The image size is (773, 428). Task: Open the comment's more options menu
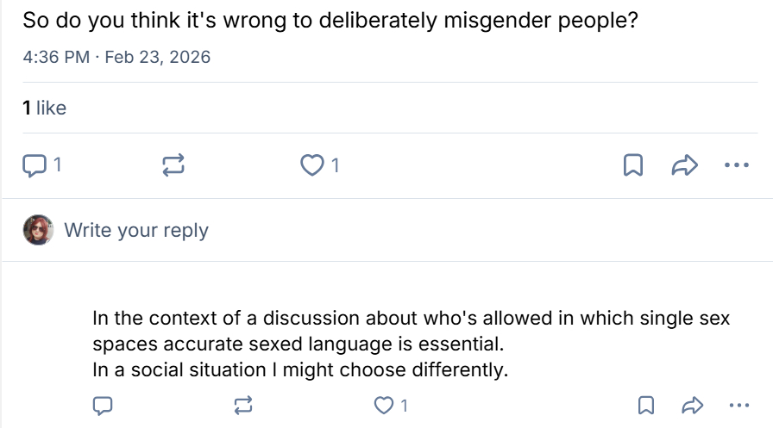(739, 405)
